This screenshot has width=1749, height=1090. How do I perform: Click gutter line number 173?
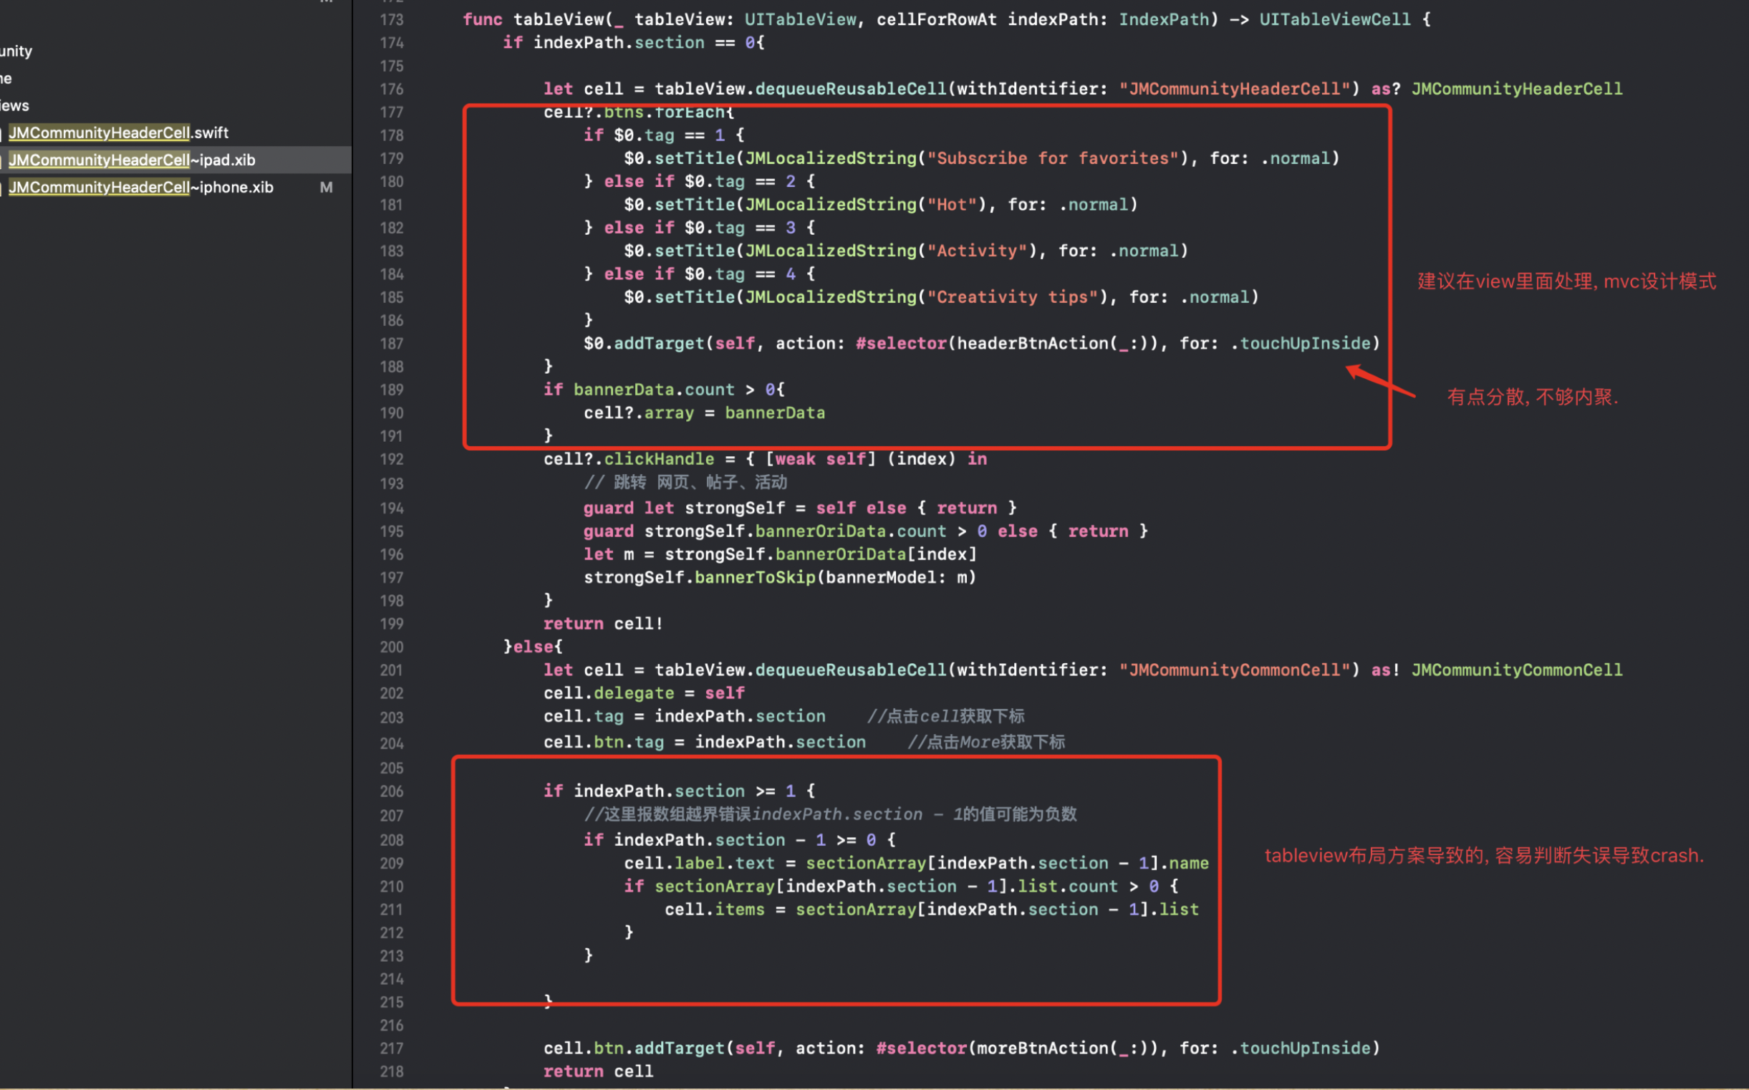pyautogui.click(x=392, y=19)
